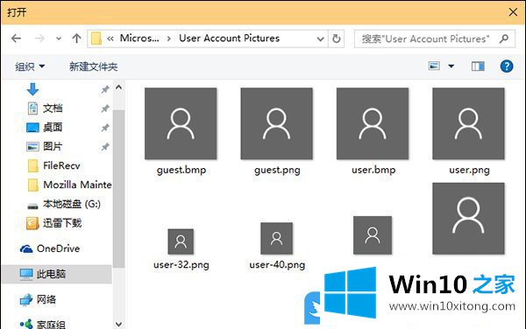Go back with the left arrow button
The width and height of the screenshot is (526, 329).
click(x=16, y=38)
